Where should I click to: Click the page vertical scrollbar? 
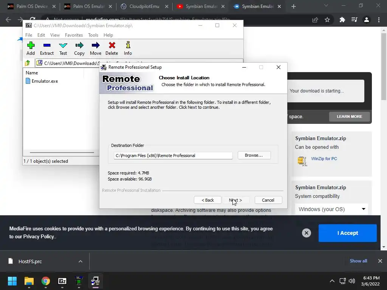pyautogui.click(x=384, y=66)
